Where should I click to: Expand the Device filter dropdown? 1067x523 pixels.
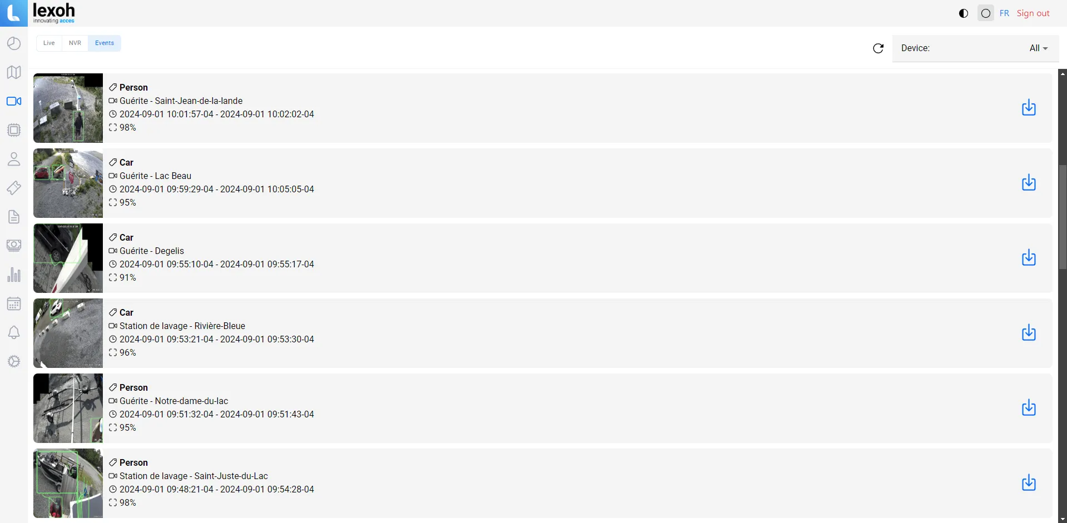tap(1037, 48)
